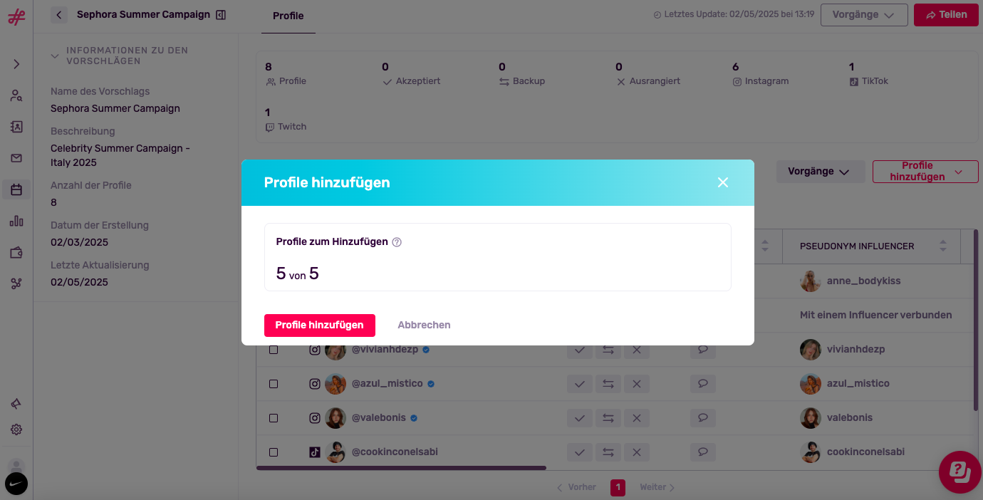
Task: Open the support chat bubble
Action: click(x=960, y=472)
